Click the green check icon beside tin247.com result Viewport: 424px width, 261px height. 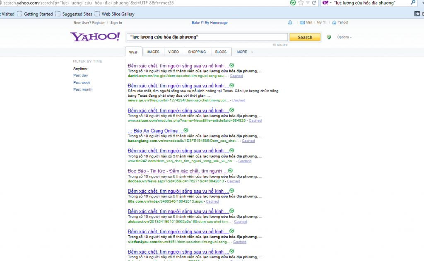pos(232,151)
